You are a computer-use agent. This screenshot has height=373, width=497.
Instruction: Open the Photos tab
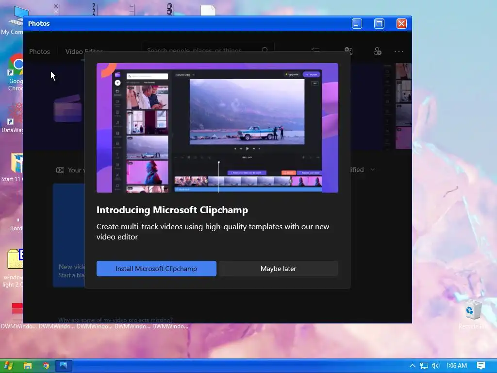tap(40, 51)
